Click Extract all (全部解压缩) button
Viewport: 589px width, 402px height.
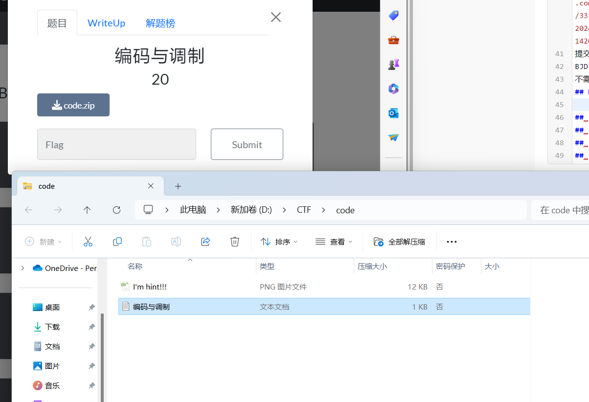(x=400, y=242)
